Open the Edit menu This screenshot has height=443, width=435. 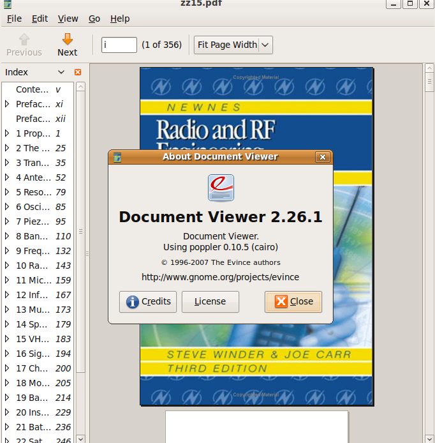[40, 19]
